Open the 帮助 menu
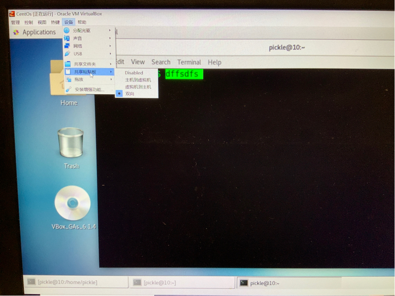 point(82,22)
